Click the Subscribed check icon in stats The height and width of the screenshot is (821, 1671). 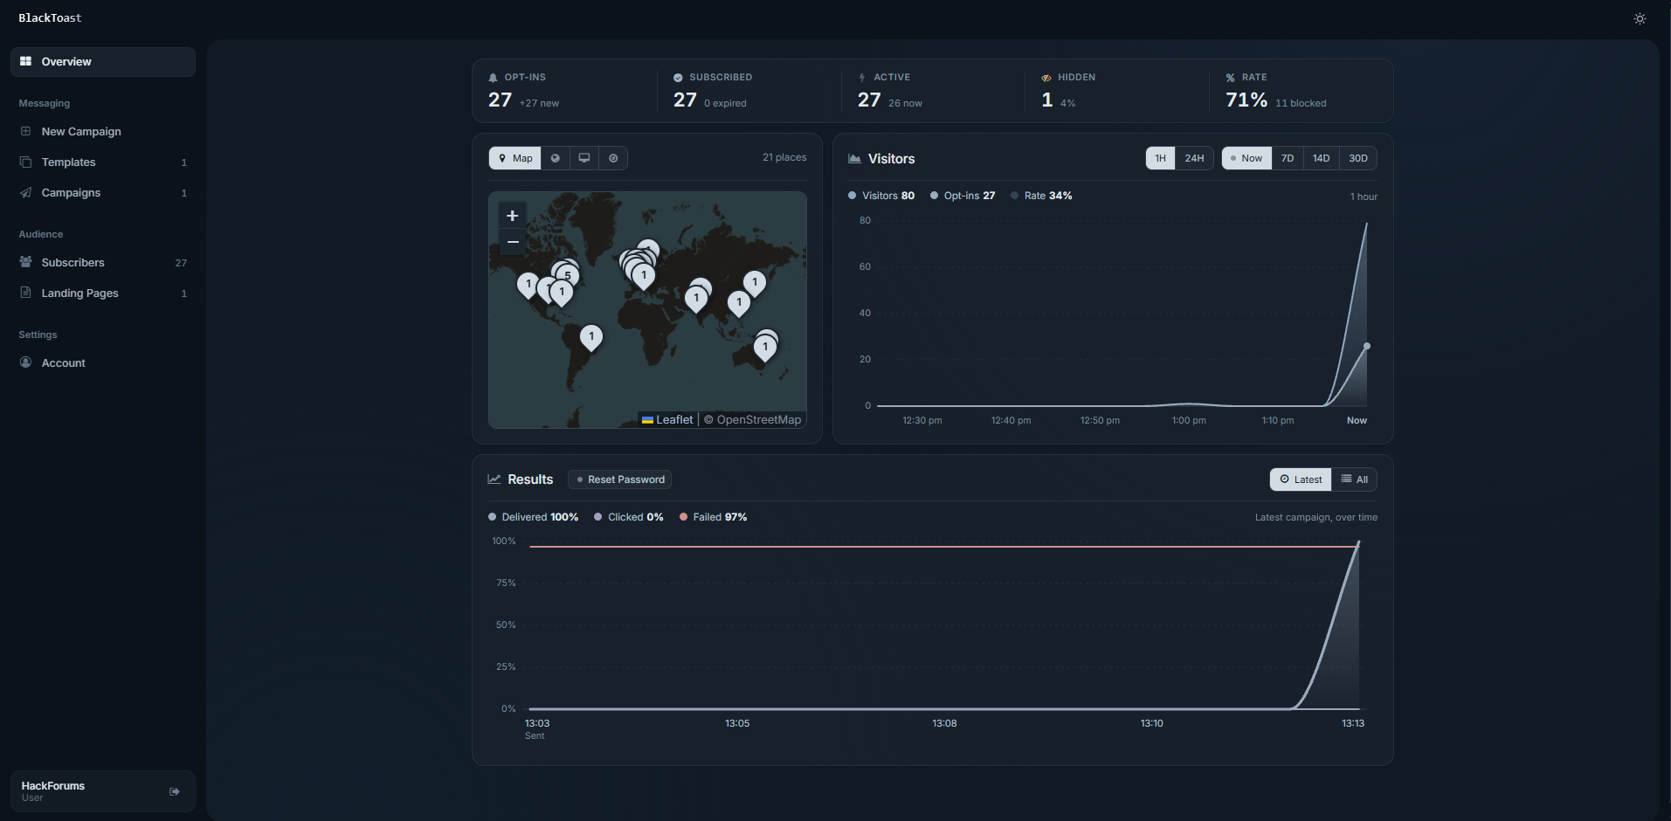click(678, 78)
